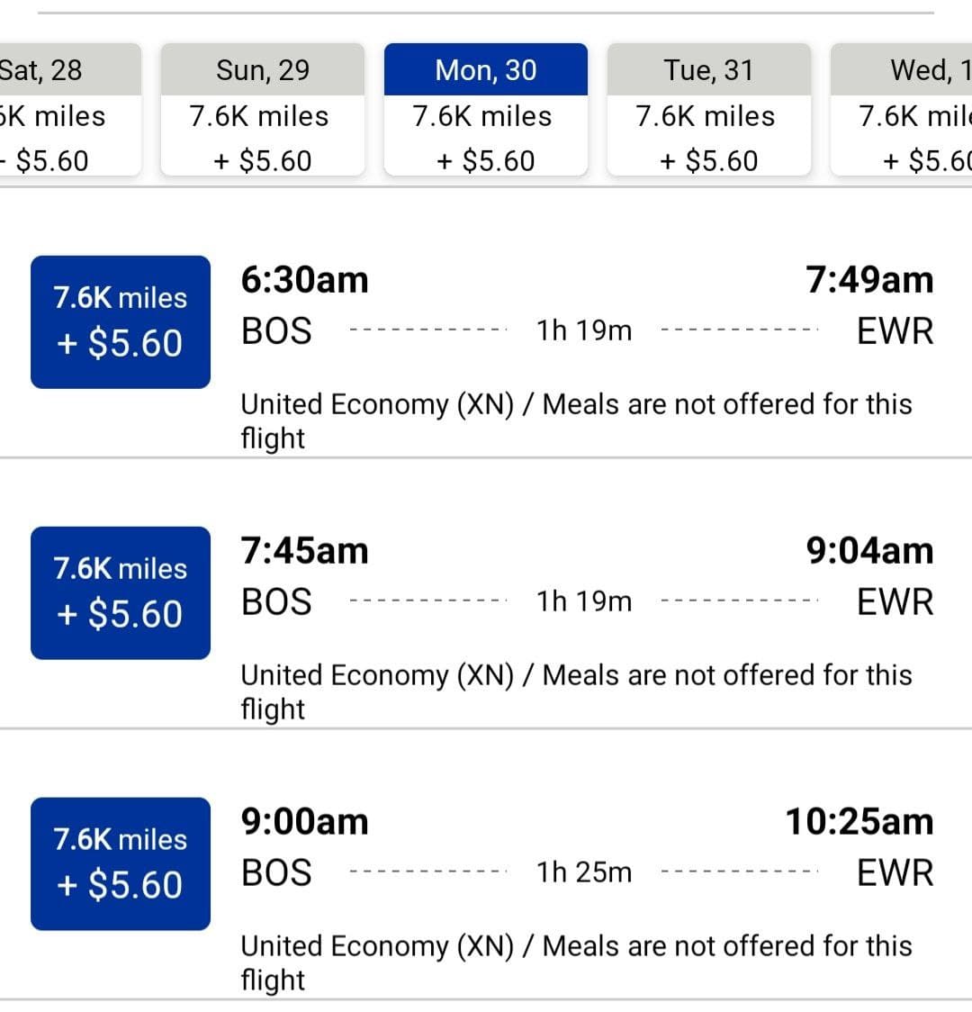972x1012 pixels.
Task: Tap the 1h 19m duration on the 6:30am flight
Action: click(584, 330)
